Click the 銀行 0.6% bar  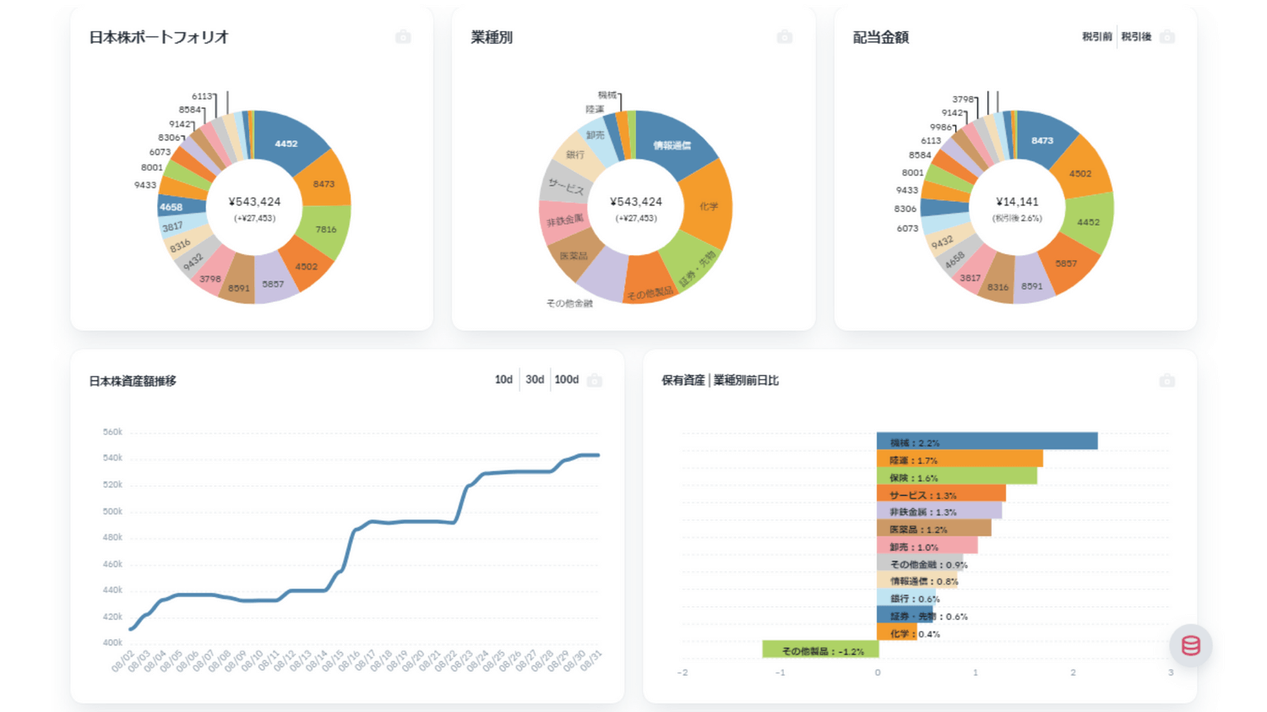[907, 599]
